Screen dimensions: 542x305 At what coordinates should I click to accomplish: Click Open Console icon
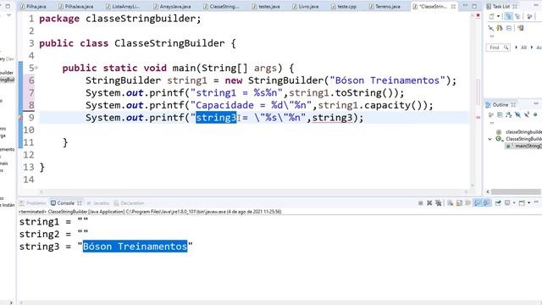coord(522,203)
